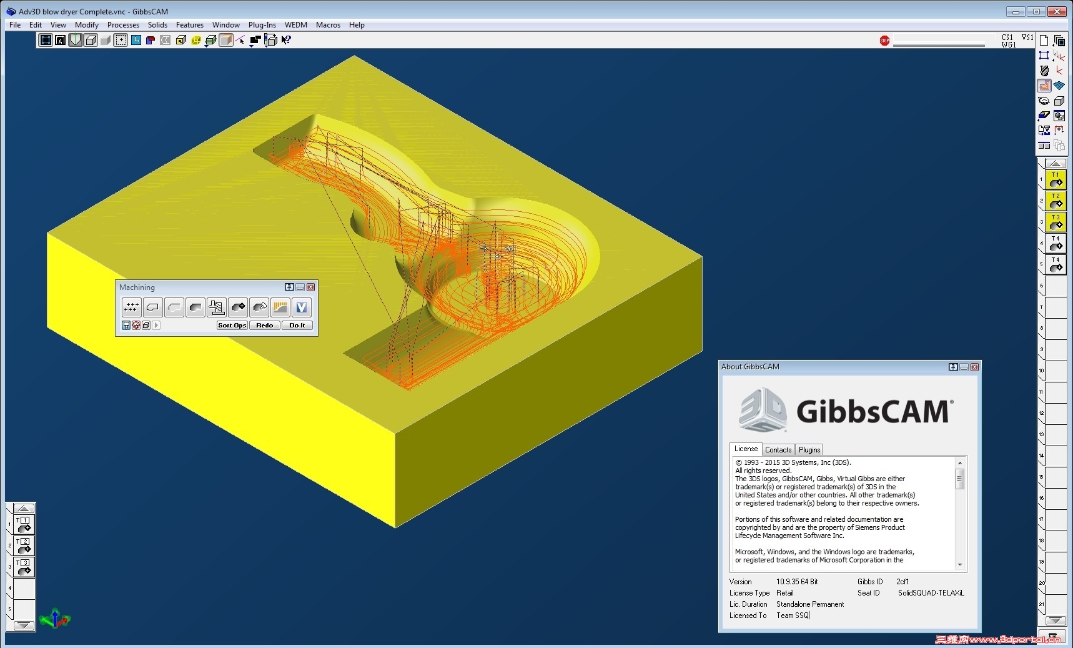Viewport: 1073px width, 648px height.
Task: Click the blue V VoluMill process icon
Action: tap(302, 307)
